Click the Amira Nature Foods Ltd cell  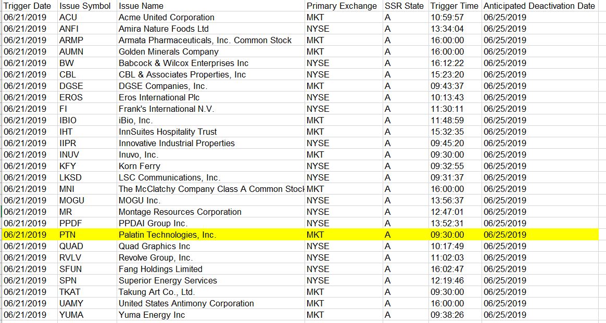[163, 29]
